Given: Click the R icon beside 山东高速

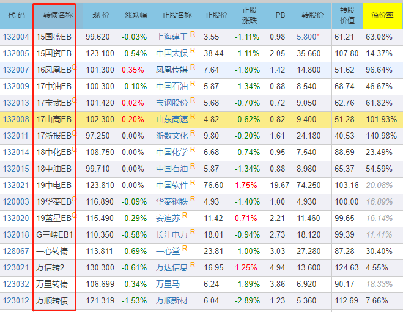Looking at the screenshot, I should [193, 117].
